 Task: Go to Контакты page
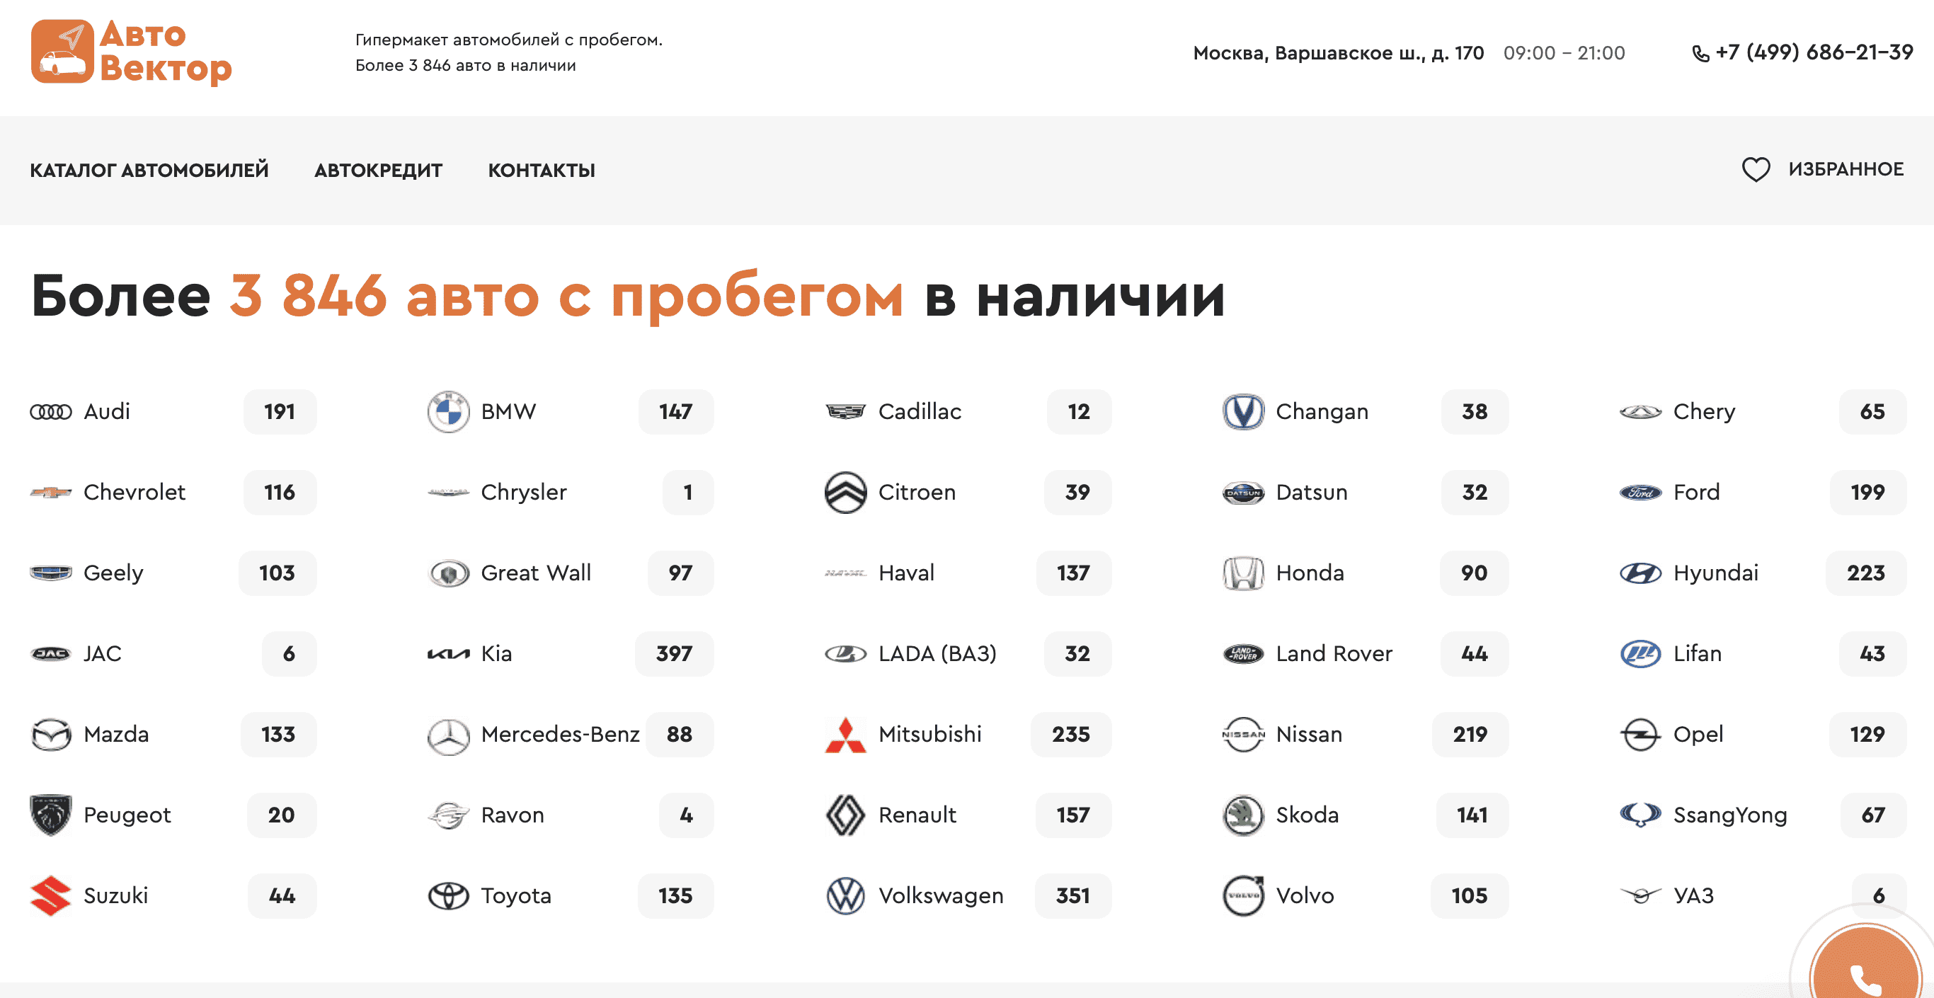tap(542, 170)
